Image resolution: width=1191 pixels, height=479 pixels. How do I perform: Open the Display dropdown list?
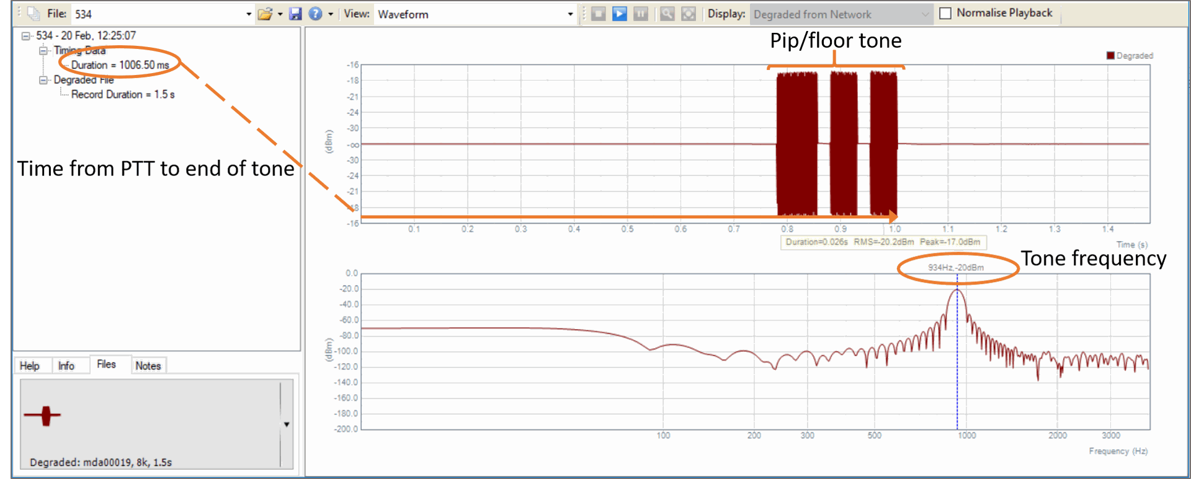tap(924, 14)
